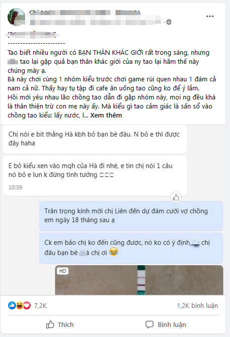Open the three-dot post options menu

[210, 17]
